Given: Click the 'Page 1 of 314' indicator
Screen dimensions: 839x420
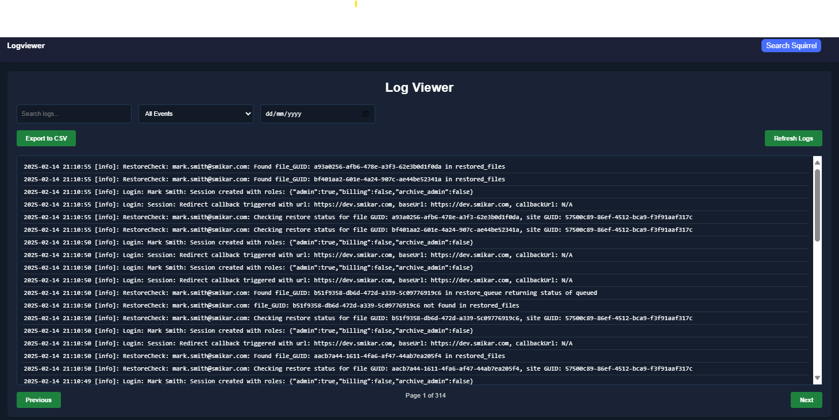Looking at the screenshot, I should click(x=425, y=395).
